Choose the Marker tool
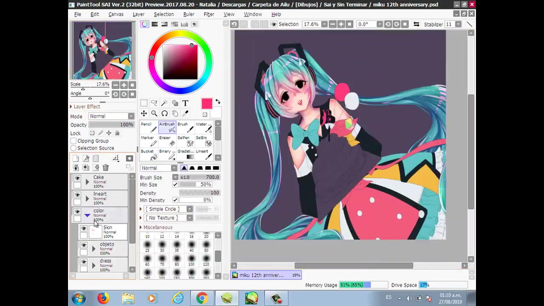 [149, 141]
